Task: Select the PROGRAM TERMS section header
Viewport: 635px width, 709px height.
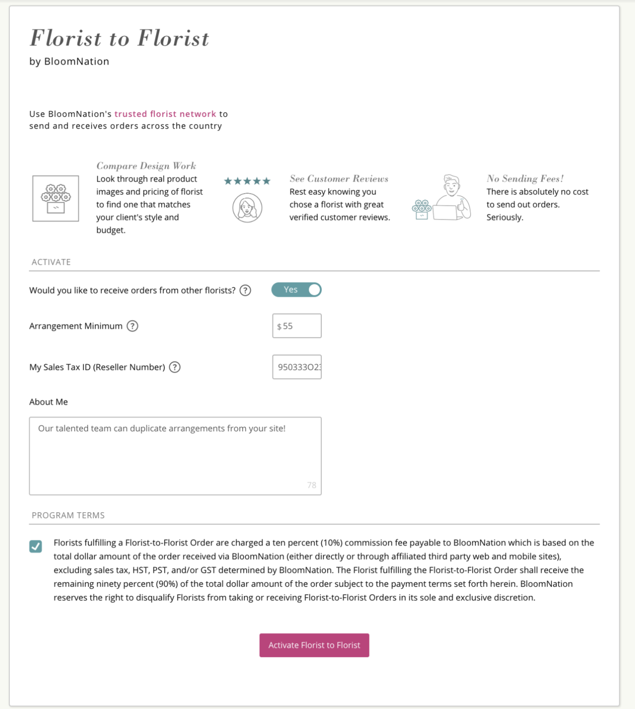Action: pyautogui.click(x=68, y=516)
